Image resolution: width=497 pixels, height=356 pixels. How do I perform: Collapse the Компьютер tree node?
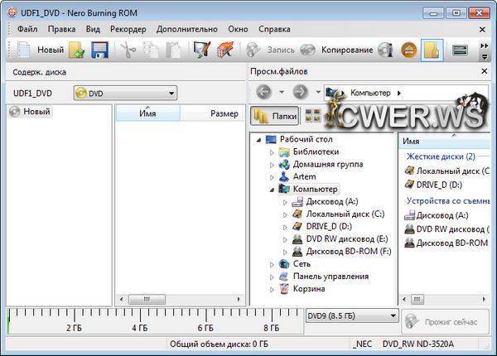pyautogui.click(x=272, y=190)
